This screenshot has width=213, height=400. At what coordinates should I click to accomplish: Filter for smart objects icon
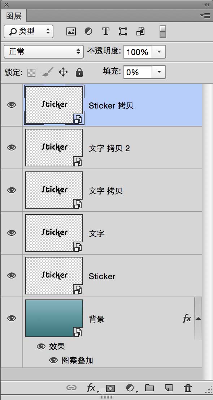click(141, 31)
